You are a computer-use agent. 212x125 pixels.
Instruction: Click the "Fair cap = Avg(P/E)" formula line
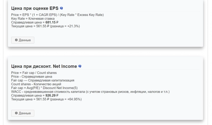(x=44, y=88)
